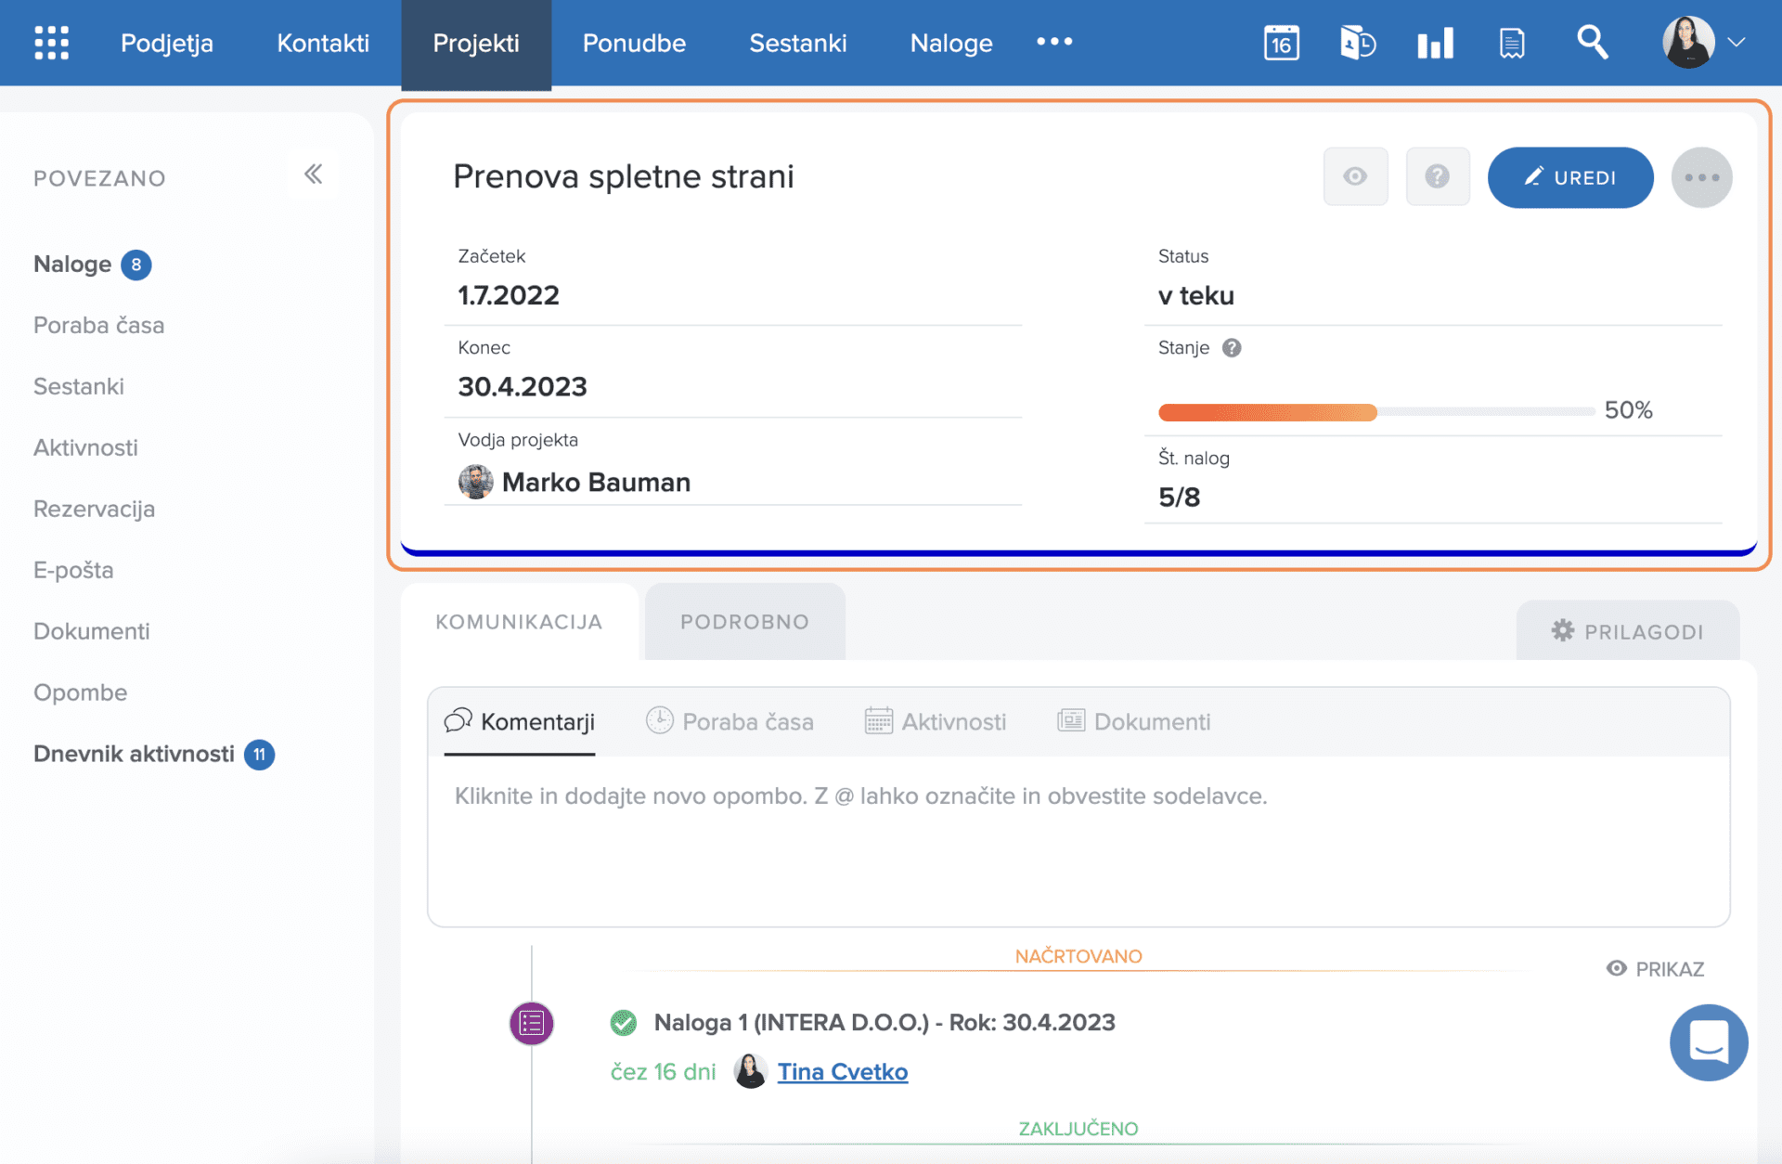This screenshot has width=1782, height=1164.
Task: Open the chat widget bubble
Action: [1708, 1041]
